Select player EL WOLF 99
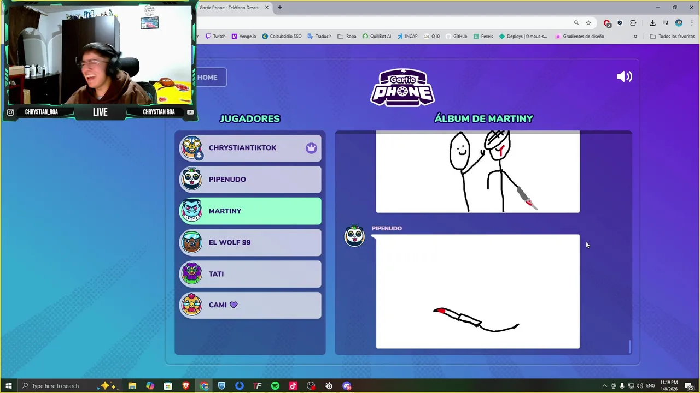The height and width of the screenshot is (393, 700). coord(250,242)
